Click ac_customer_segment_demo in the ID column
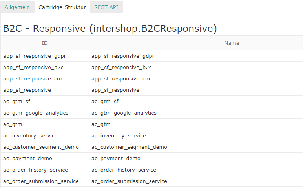303x188 pixels. tap(41, 147)
